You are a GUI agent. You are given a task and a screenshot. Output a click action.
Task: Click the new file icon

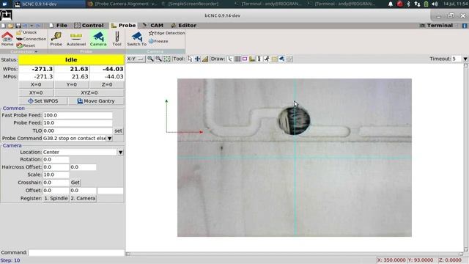[x=4, y=26]
